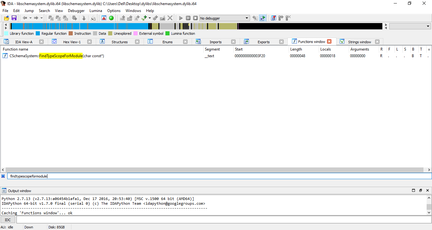The image size is (432, 230).
Task: Click the make ASCII string icon
Action: coord(137,18)
